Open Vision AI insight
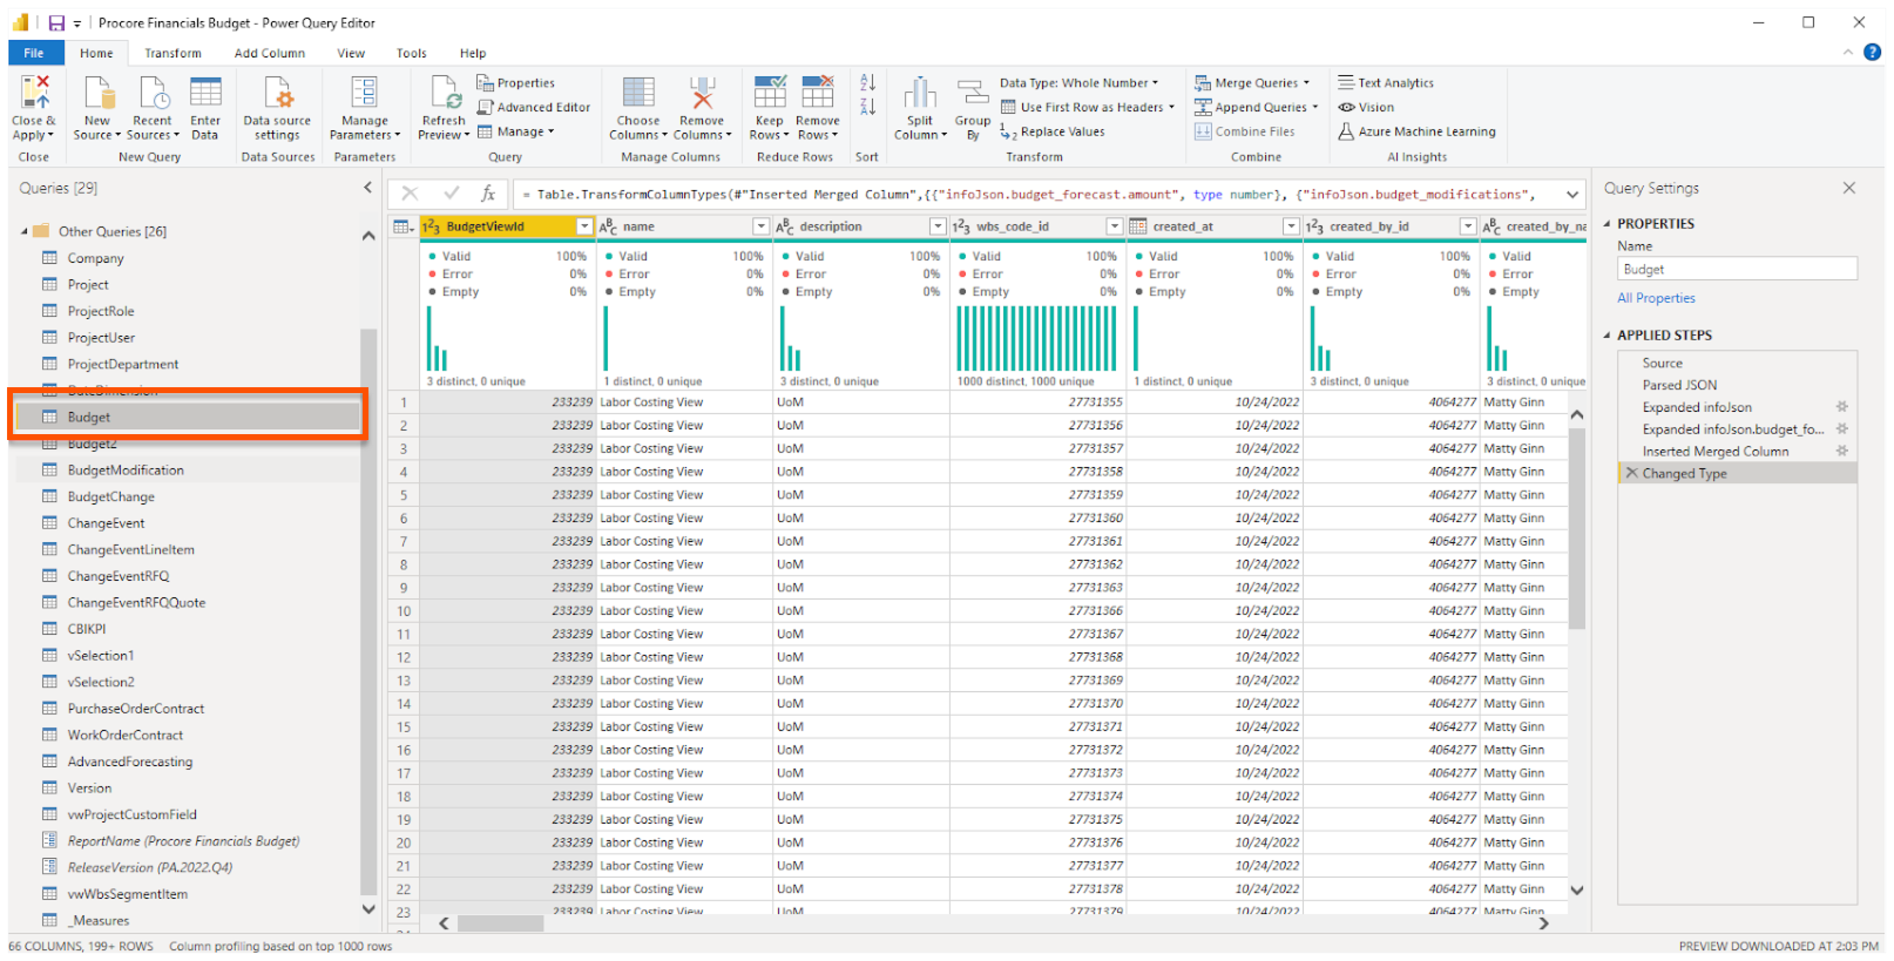The height and width of the screenshot is (961, 1894). coord(1367,107)
